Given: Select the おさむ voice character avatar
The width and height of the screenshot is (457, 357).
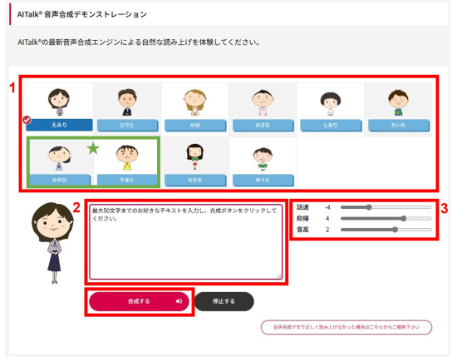Looking at the screenshot, I should pos(263,102).
